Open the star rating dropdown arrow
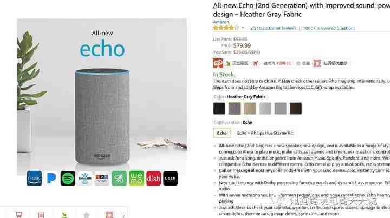390x218 pixels. [x=243, y=28]
